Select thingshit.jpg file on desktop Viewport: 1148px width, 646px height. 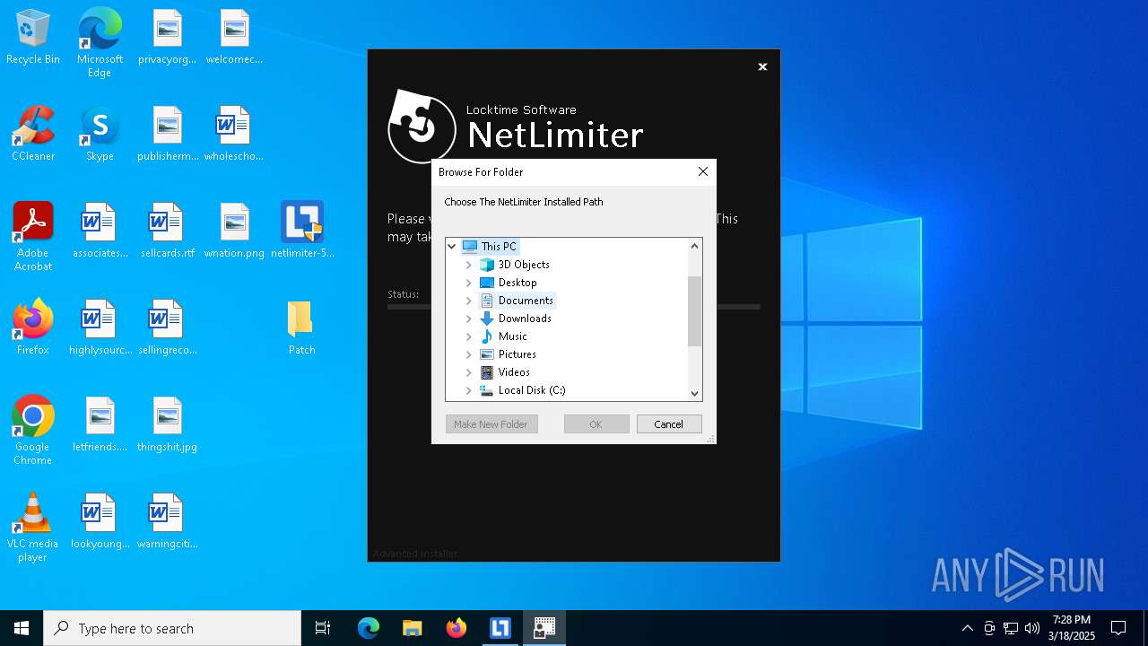point(167,425)
